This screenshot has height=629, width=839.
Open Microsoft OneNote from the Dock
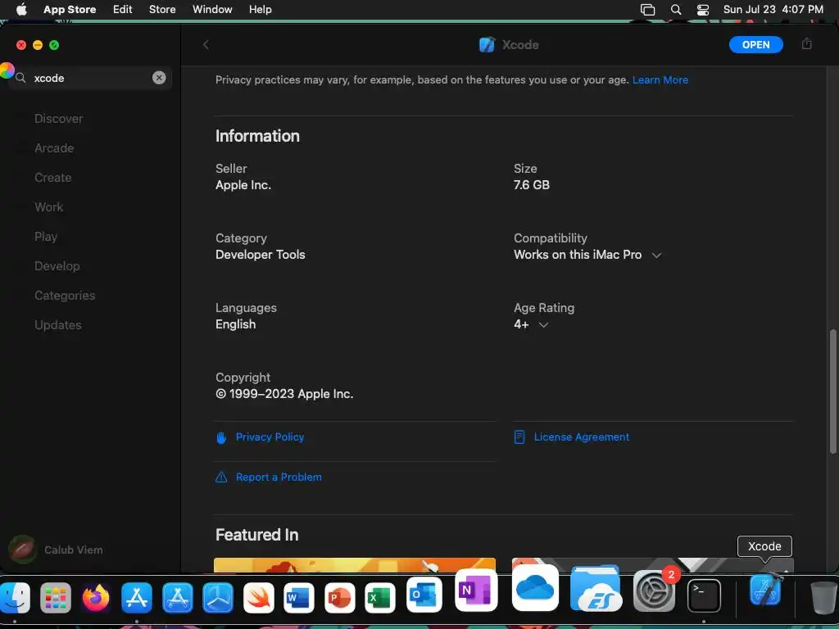(x=476, y=591)
